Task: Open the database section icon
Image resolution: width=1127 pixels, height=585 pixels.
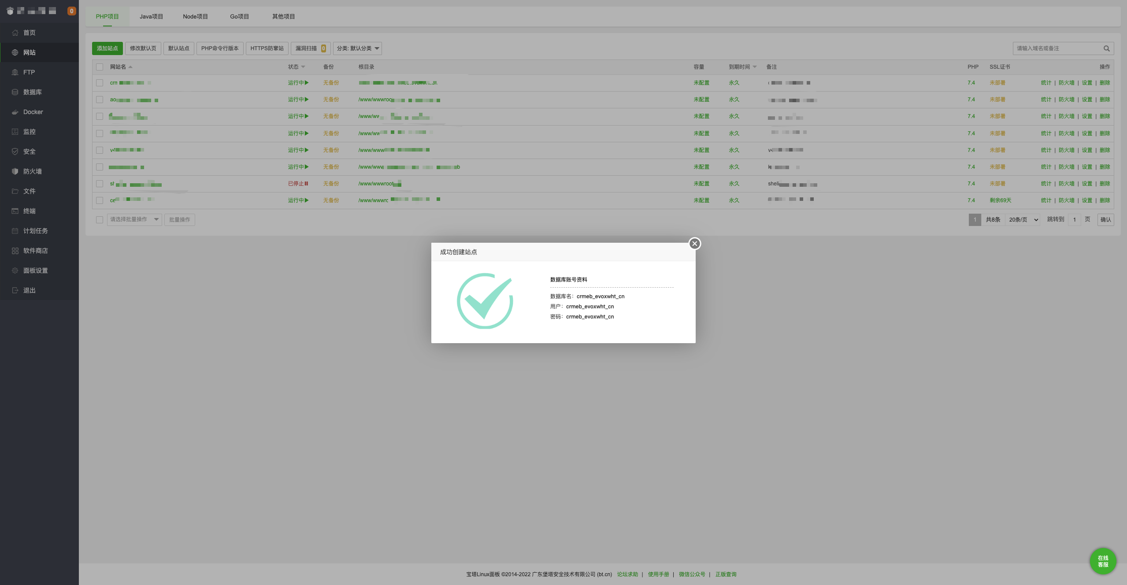Action: tap(15, 92)
